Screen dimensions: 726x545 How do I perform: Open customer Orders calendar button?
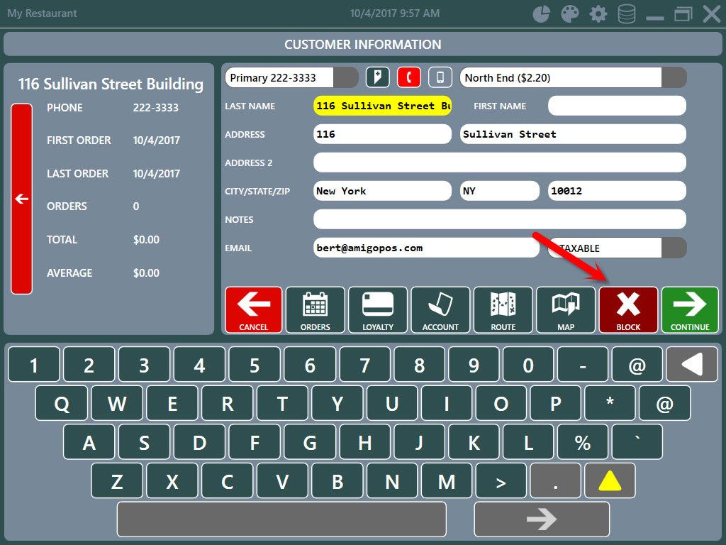click(x=315, y=310)
